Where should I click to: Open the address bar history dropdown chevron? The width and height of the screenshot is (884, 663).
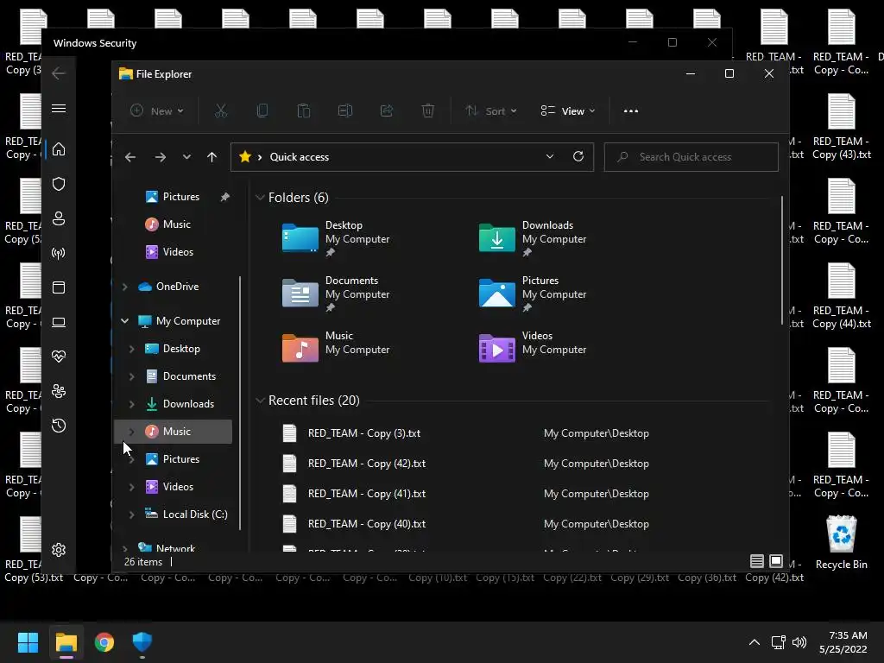point(550,157)
